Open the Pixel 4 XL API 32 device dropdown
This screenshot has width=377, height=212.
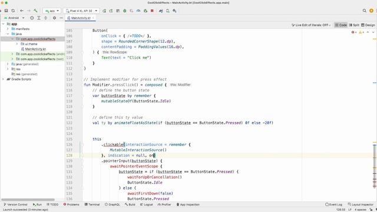81,11
